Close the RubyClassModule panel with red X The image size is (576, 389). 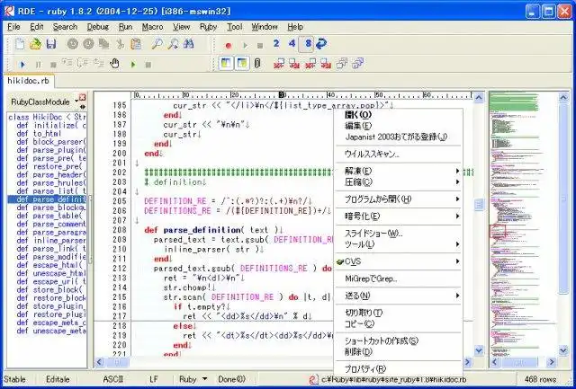click(83, 98)
